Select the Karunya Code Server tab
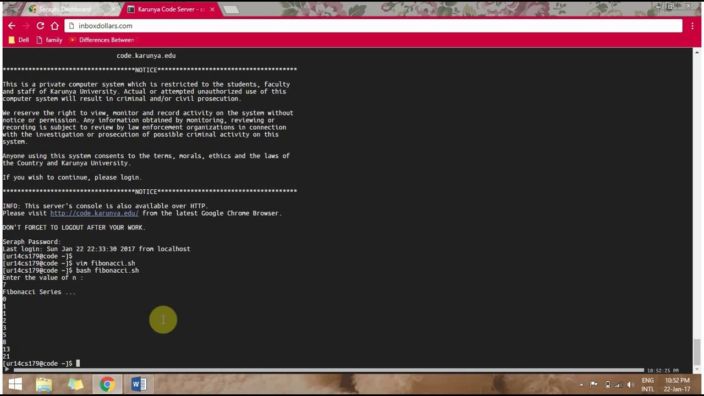 [170, 9]
